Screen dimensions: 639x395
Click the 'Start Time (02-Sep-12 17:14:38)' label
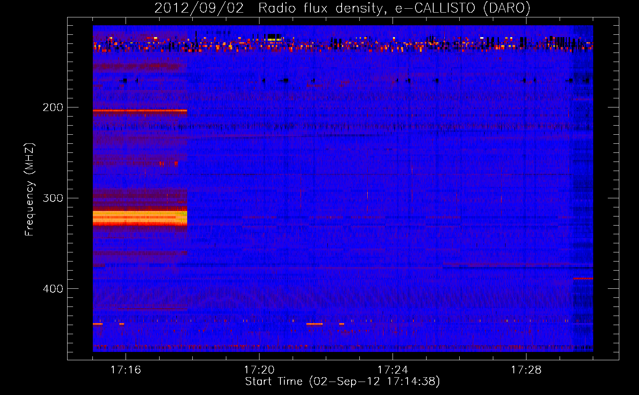coord(342,382)
